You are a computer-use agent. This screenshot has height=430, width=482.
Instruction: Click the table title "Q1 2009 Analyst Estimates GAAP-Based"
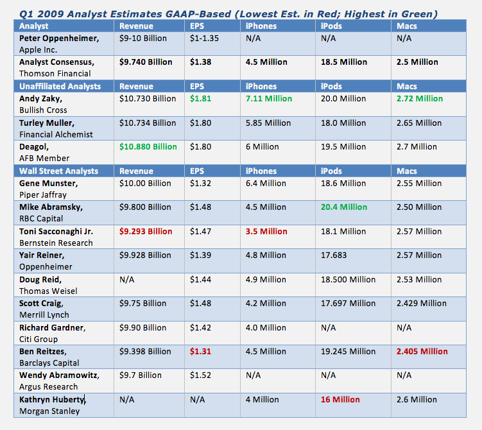coord(125,14)
